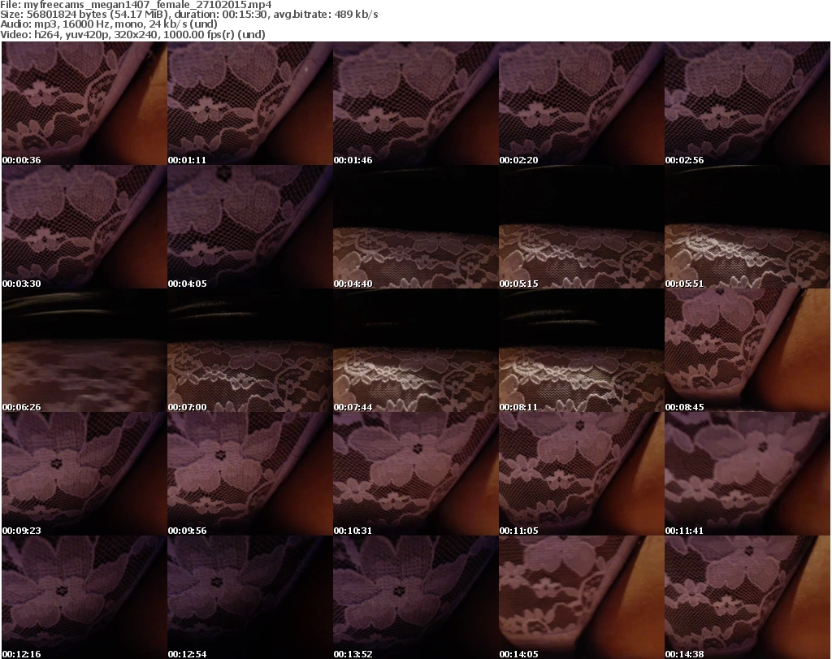Choose the preview frame labeled 00:09:23
The height and width of the screenshot is (659, 832).
coord(84,474)
